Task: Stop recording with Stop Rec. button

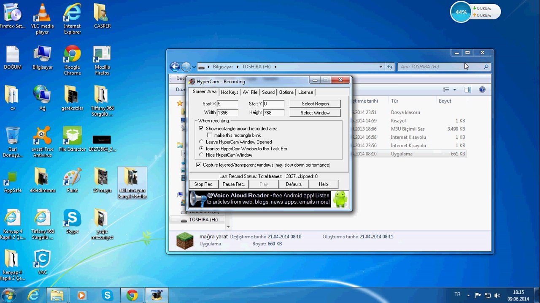Action: pos(204,184)
